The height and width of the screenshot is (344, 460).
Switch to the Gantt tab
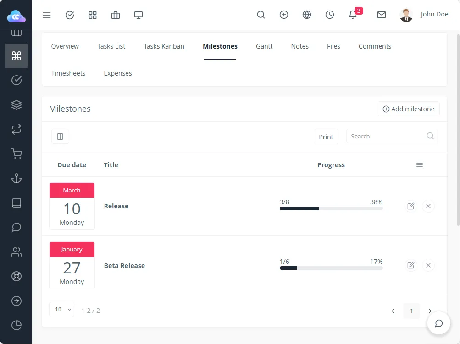[264, 46]
